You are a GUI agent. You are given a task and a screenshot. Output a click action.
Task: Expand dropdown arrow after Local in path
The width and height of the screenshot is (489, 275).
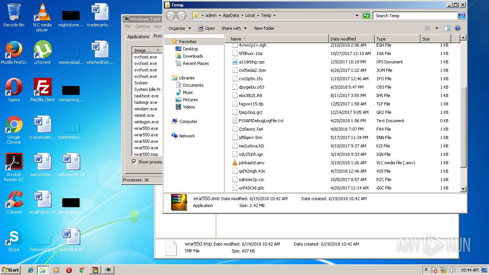[257, 16]
